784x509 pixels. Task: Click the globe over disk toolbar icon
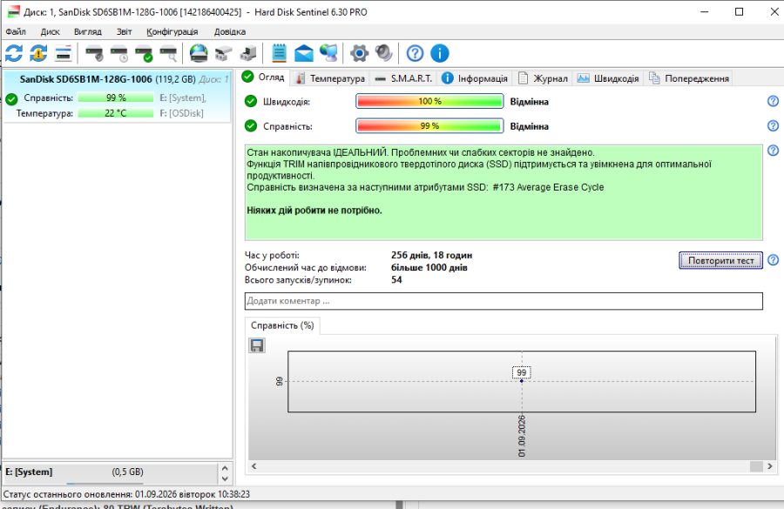(199, 53)
